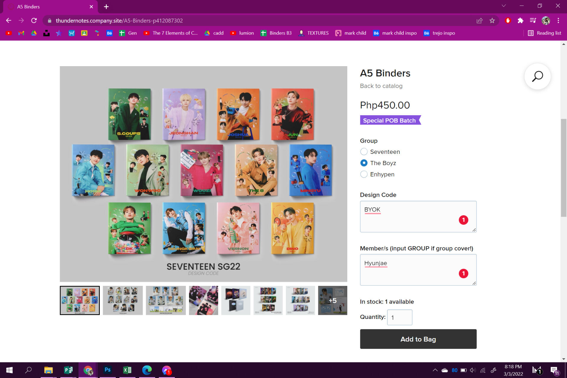Click the Special POB Batch label
The image size is (567, 378).
tap(390, 120)
